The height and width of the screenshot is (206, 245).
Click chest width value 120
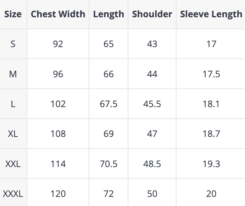tap(58, 194)
